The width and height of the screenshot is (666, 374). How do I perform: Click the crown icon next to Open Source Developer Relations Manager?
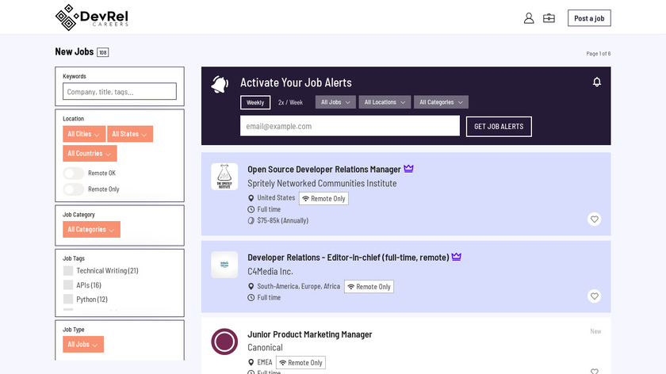tap(408, 169)
